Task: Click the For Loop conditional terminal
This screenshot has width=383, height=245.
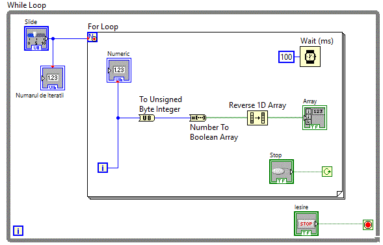Action: (327, 172)
